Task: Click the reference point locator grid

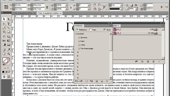Action: coord(6,7)
